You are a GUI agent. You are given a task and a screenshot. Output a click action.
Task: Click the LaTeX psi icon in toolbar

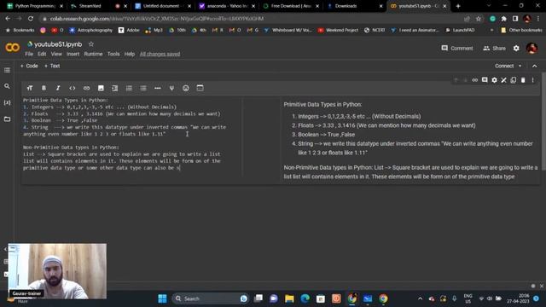click(171, 88)
